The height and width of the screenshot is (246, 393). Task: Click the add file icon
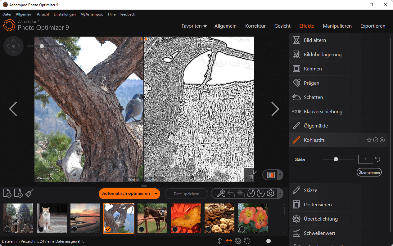point(7,193)
